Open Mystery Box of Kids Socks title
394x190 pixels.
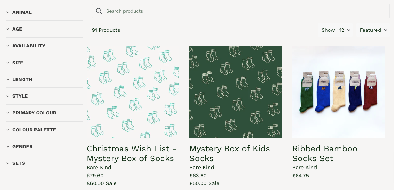tap(230, 153)
